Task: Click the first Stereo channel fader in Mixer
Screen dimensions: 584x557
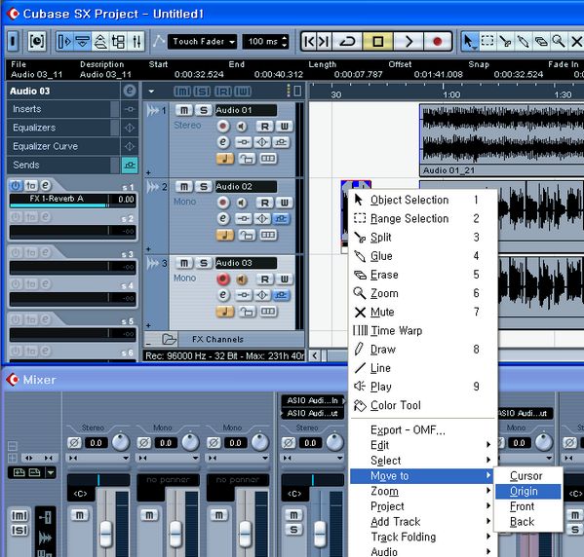Action: pos(106,534)
